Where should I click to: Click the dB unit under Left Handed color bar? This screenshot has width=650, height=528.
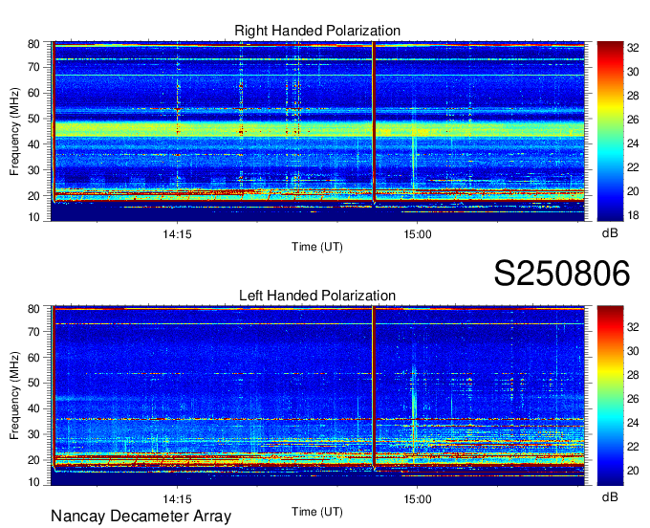pyautogui.click(x=610, y=497)
